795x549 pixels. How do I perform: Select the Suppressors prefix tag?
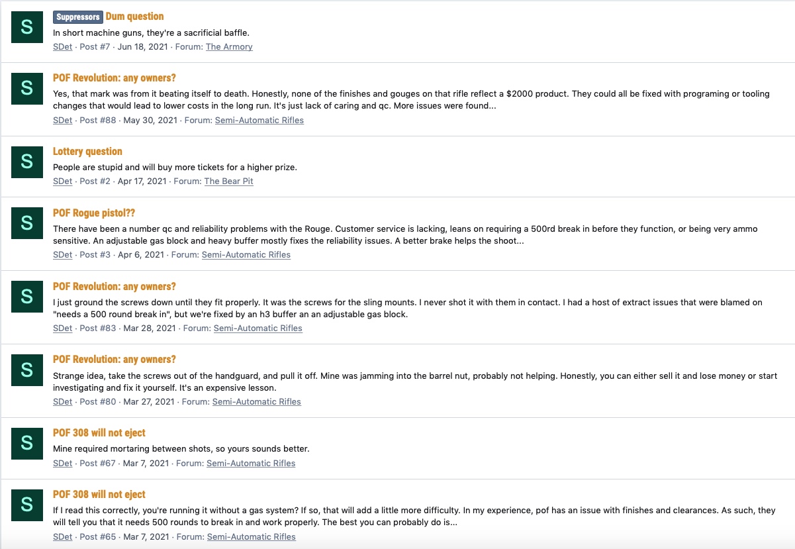78,17
